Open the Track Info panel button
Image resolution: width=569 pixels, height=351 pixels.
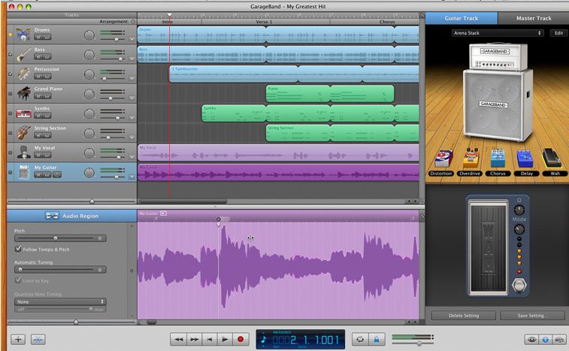545,340
